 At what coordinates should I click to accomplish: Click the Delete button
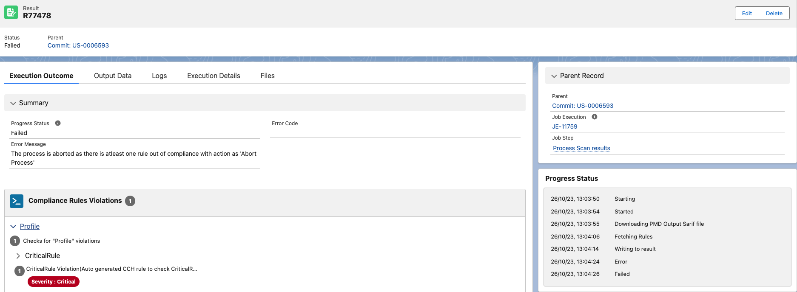pyautogui.click(x=774, y=13)
